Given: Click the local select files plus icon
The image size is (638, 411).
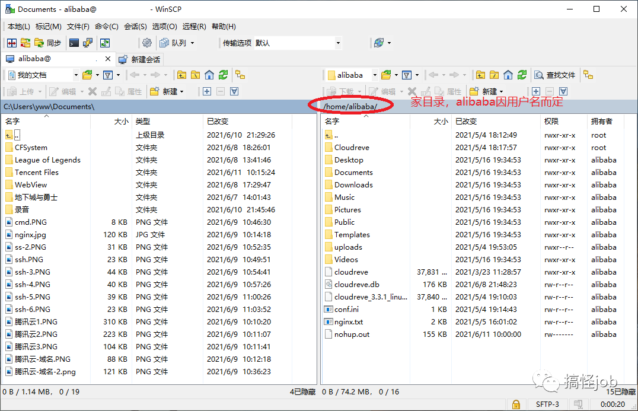Looking at the screenshot, I should (207, 91).
